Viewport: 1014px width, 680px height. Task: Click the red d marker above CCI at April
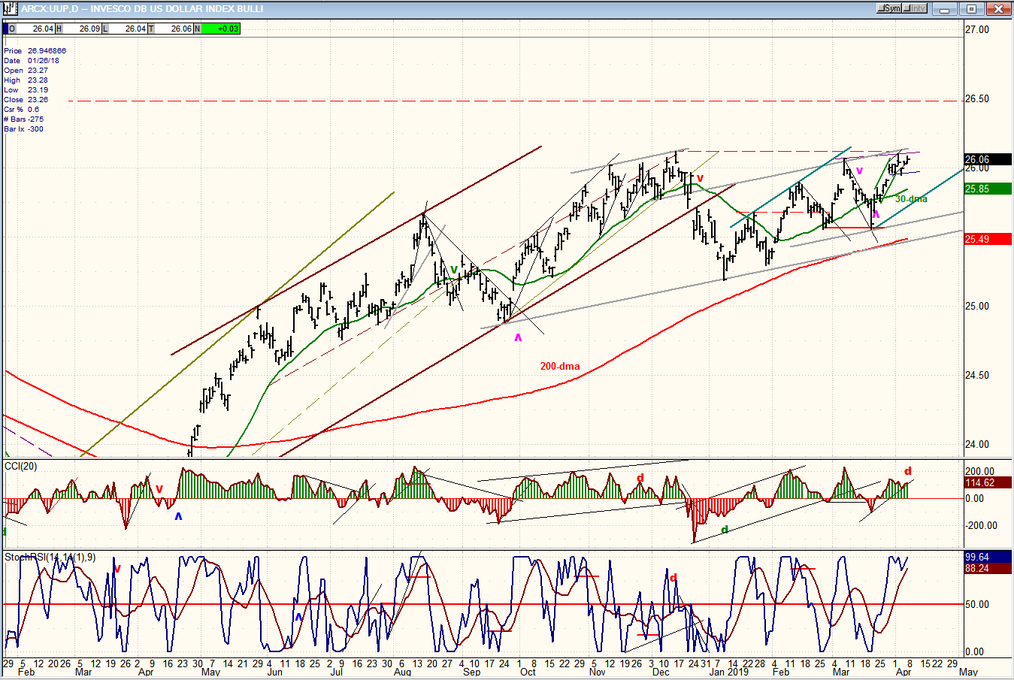[907, 471]
